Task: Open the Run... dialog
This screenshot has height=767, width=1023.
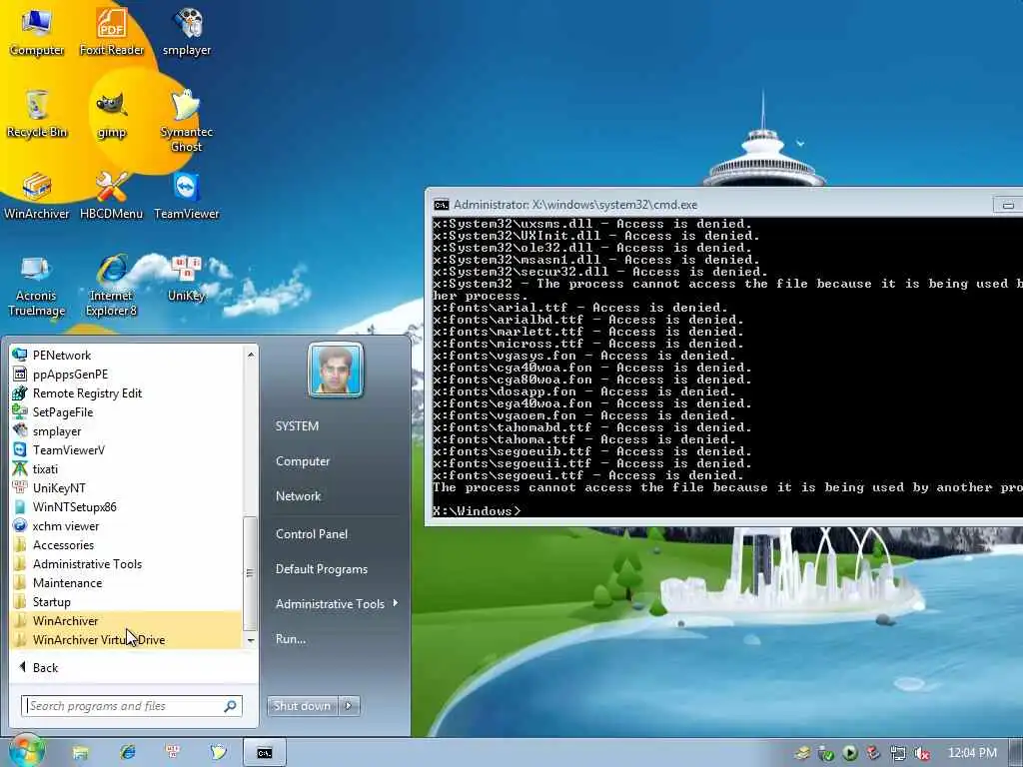Action: 291,639
